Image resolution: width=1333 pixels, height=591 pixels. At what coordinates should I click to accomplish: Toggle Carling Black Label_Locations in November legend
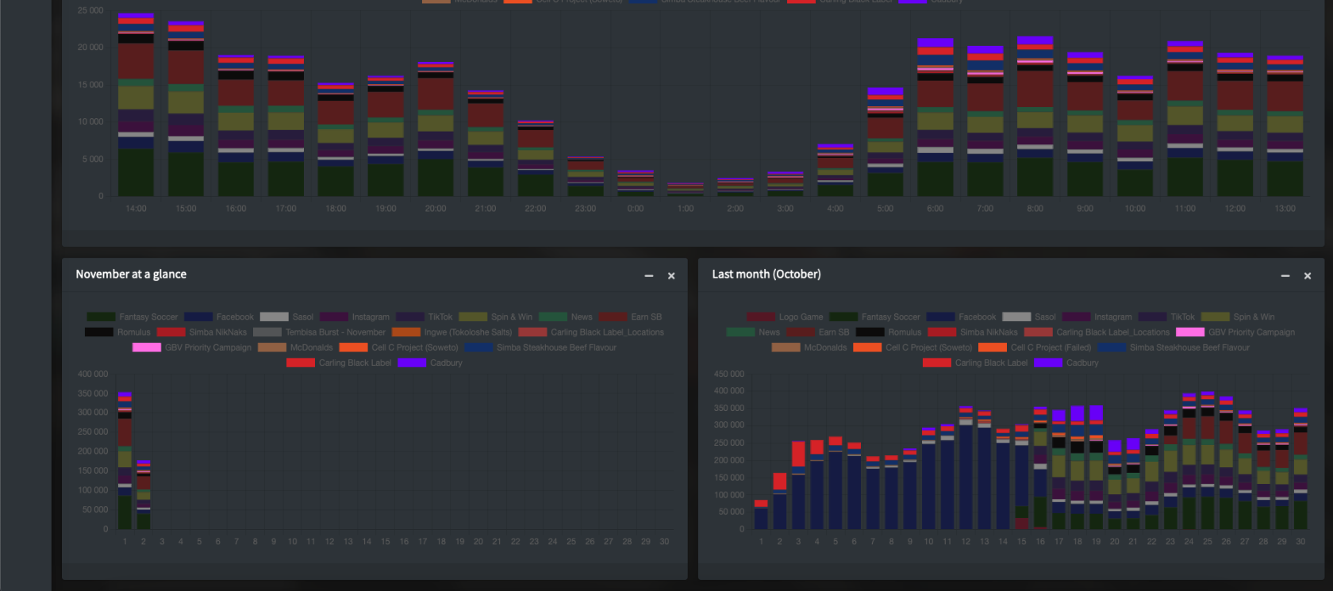point(591,332)
